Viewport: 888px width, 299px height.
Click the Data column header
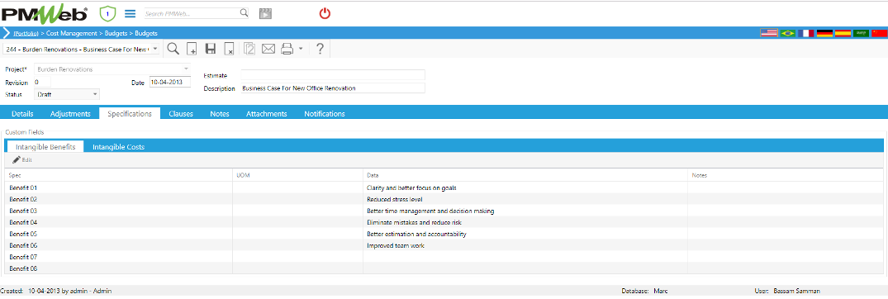point(525,175)
